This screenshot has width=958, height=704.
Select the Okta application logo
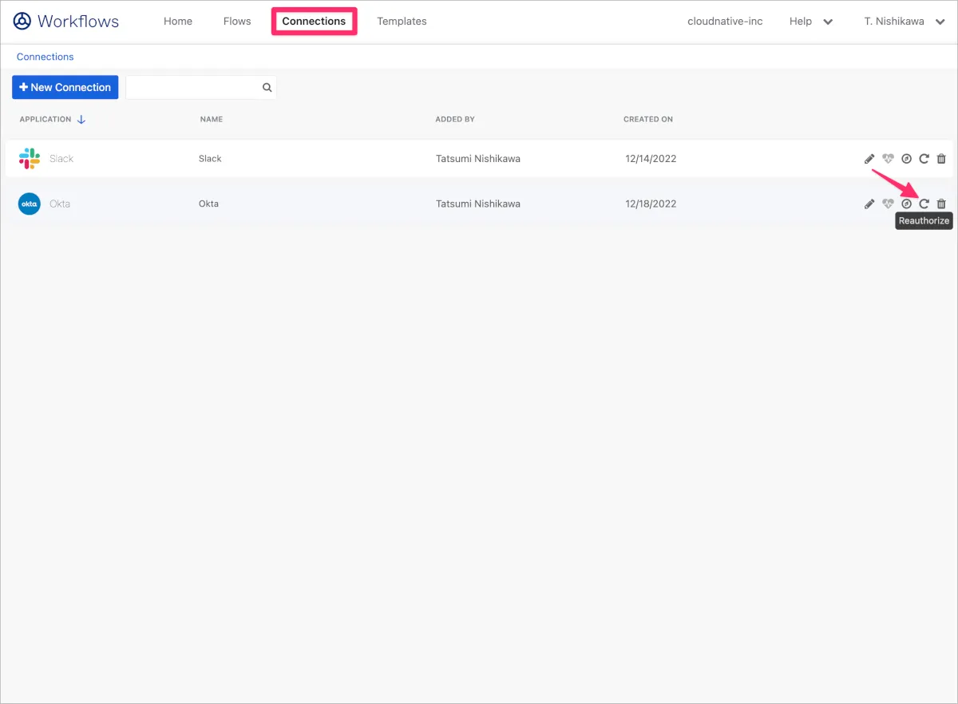30,204
